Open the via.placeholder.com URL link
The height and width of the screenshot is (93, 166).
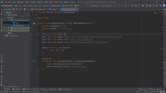tap(88, 42)
